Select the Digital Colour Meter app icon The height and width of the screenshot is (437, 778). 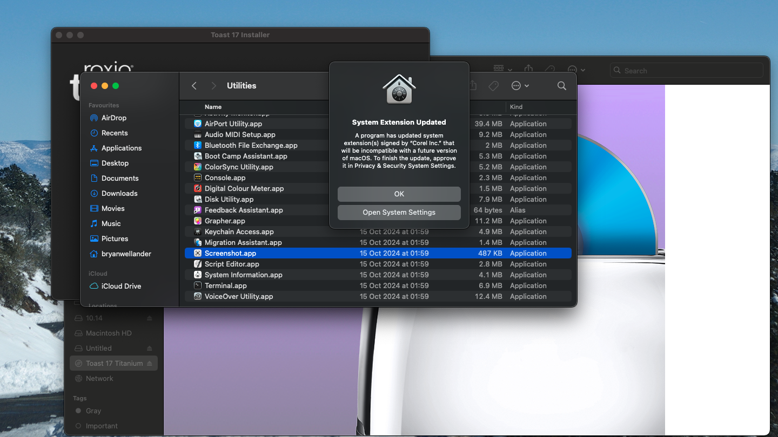click(x=198, y=188)
